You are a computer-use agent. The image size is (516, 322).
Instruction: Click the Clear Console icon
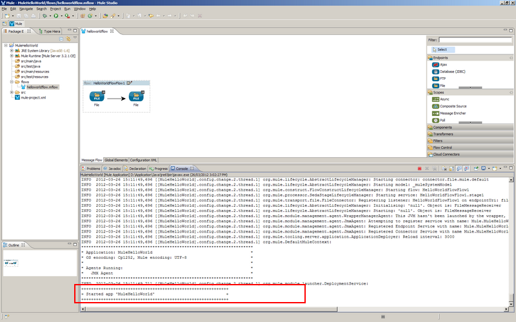pos(444,169)
